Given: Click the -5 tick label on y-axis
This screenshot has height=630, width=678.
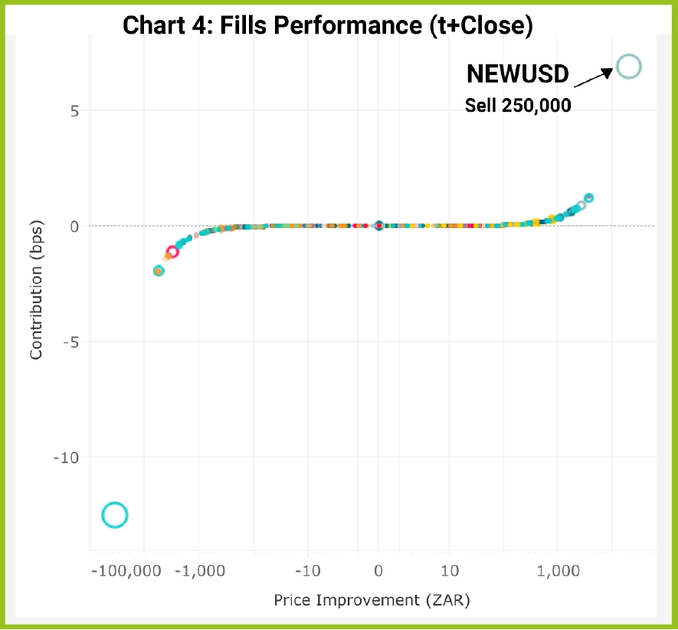Looking at the screenshot, I should click(x=71, y=341).
